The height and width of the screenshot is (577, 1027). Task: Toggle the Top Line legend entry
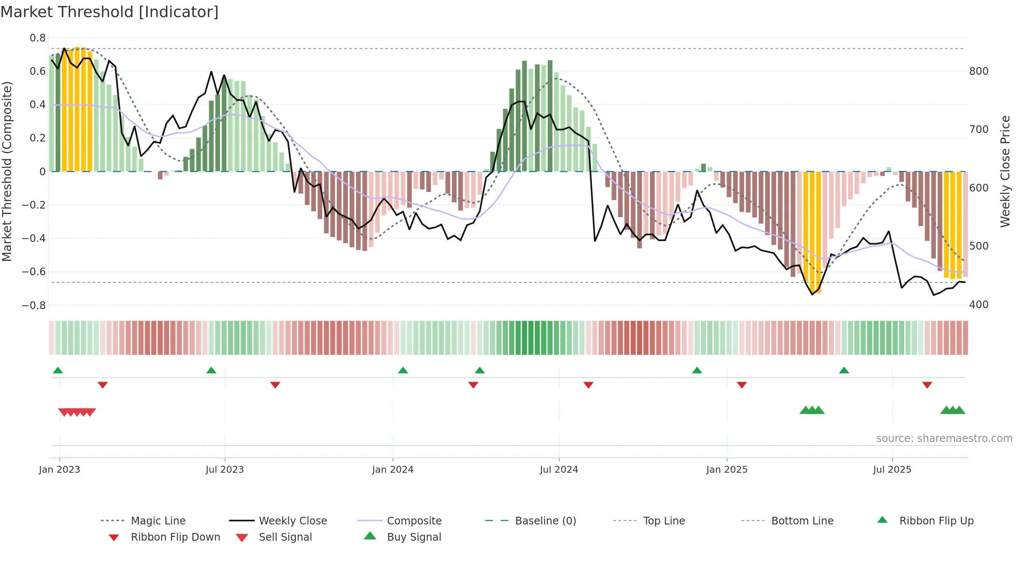(x=649, y=521)
